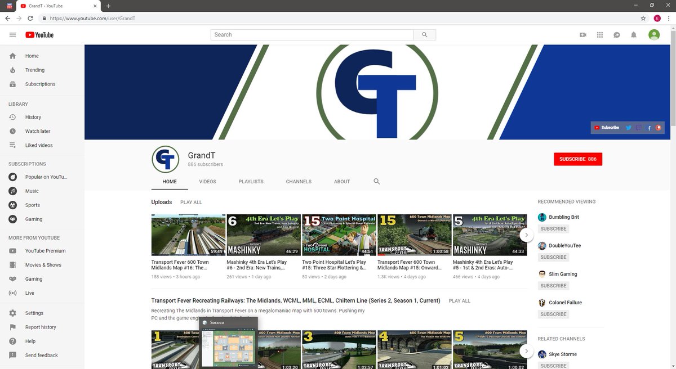Open the Chrome three-dot menu

coord(669,18)
